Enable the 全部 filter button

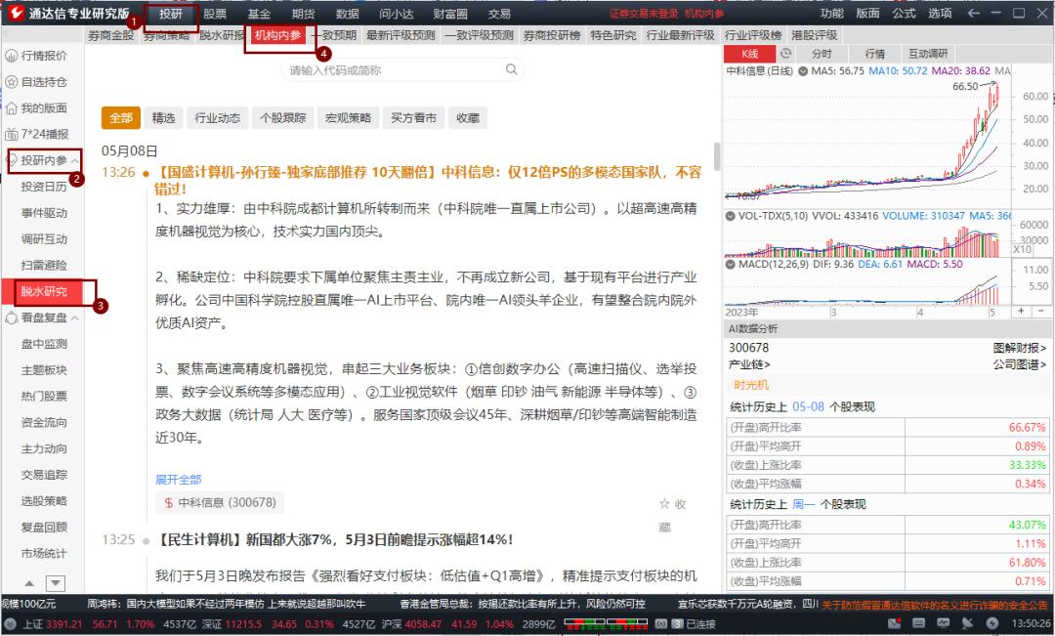120,117
